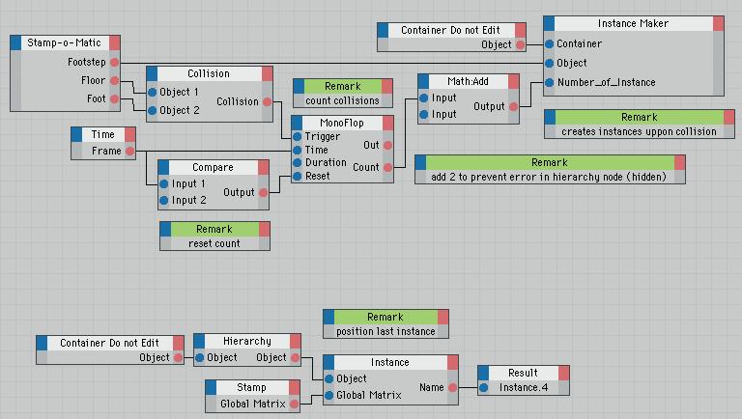The height and width of the screenshot is (419, 742).
Task: Click 'creates instances uppon collision' remark text
Action: [x=639, y=131]
